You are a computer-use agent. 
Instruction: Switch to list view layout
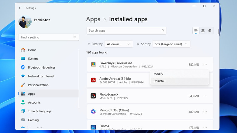click(196, 31)
